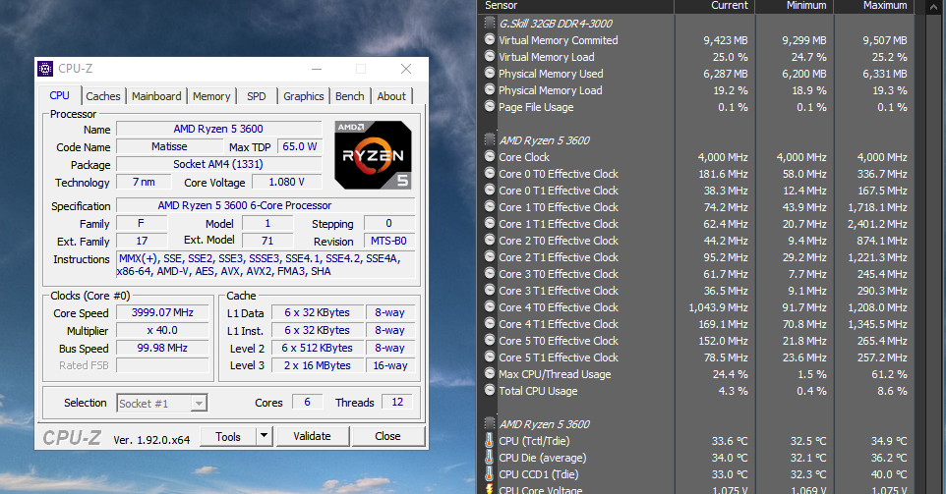Open the SPD tab
946x494 pixels.
click(257, 96)
